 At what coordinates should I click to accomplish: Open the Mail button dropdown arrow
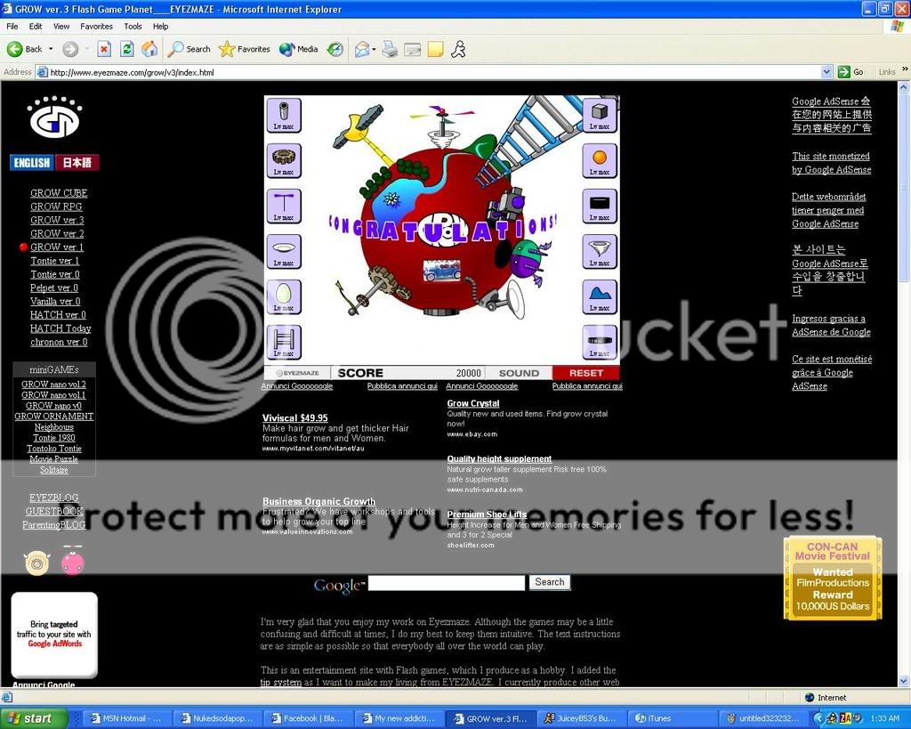[373, 50]
